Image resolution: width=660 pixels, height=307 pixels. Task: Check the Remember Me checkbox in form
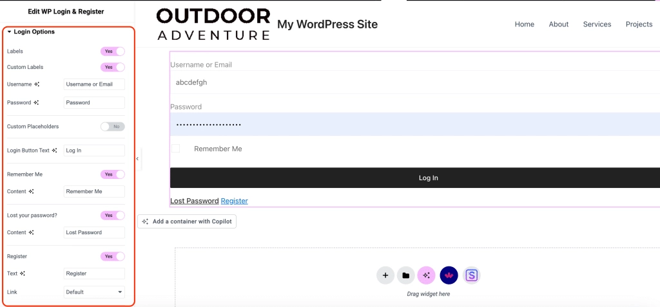point(175,149)
